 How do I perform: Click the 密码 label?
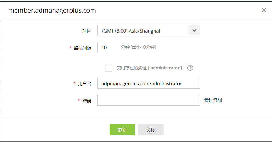[87, 101]
